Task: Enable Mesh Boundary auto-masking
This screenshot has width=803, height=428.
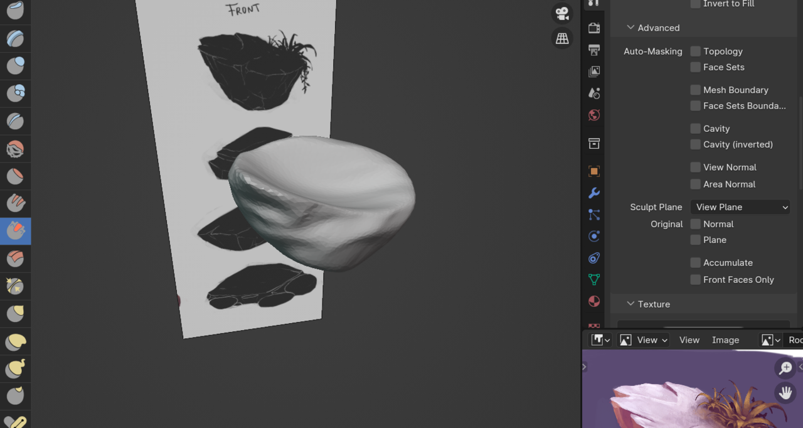Action: [x=695, y=90]
